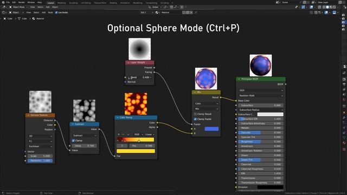The height and width of the screenshot is (195, 347).
Task: Enable Clamp Result on Mix node
Action: (195, 114)
